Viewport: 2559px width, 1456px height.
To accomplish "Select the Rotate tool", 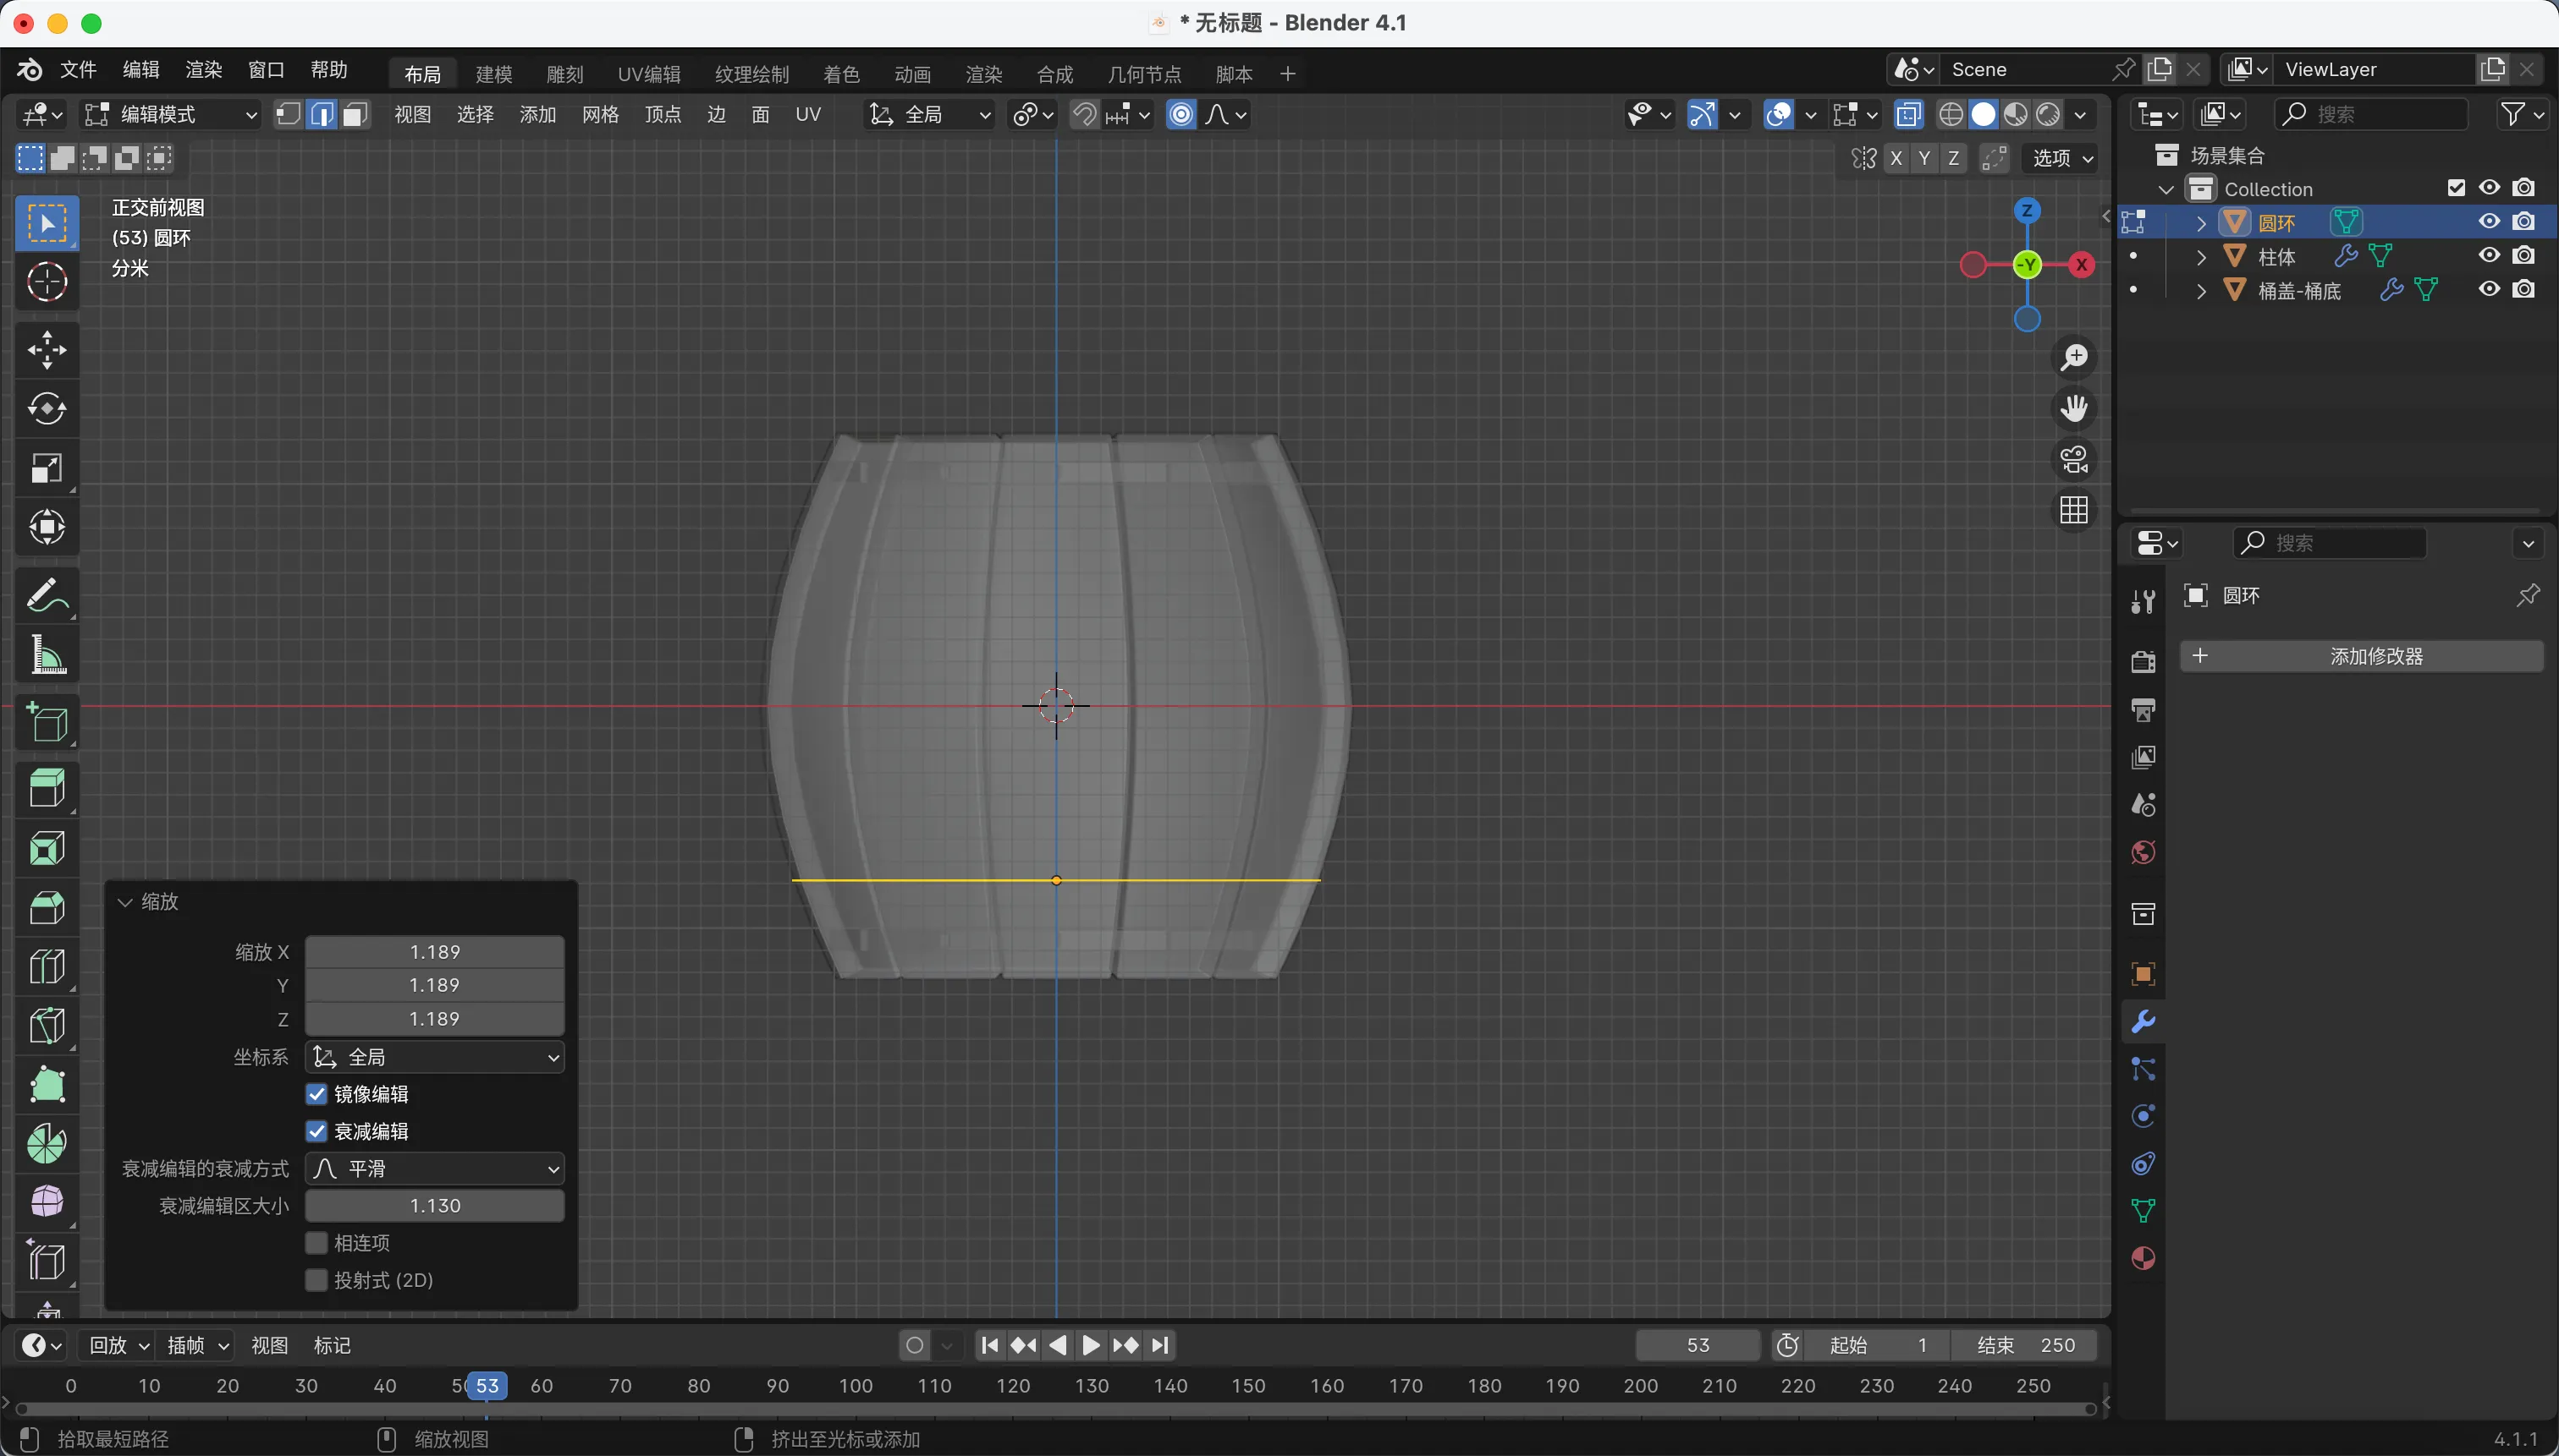I will (46, 409).
